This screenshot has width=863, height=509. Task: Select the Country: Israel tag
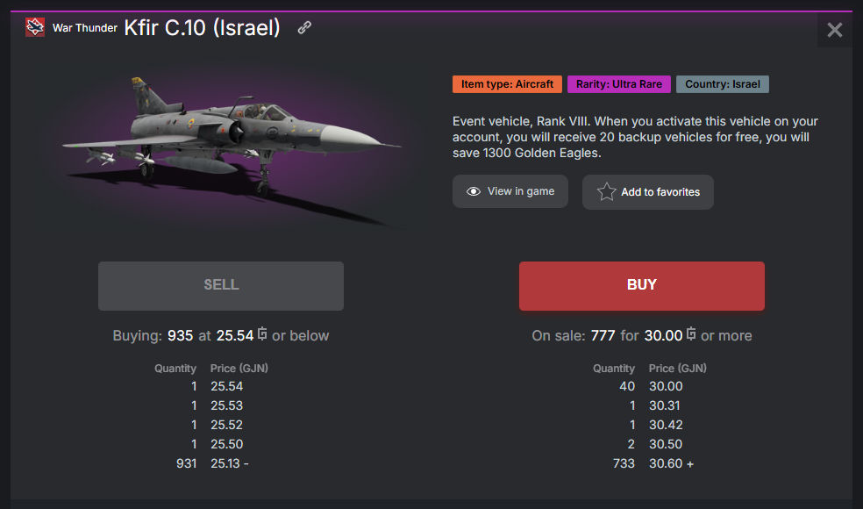(723, 84)
